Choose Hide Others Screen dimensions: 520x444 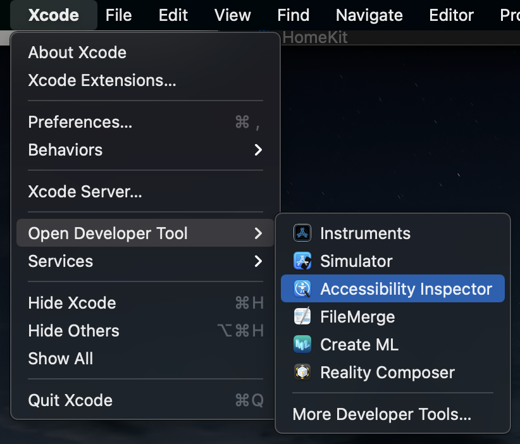click(x=73, y=331)
